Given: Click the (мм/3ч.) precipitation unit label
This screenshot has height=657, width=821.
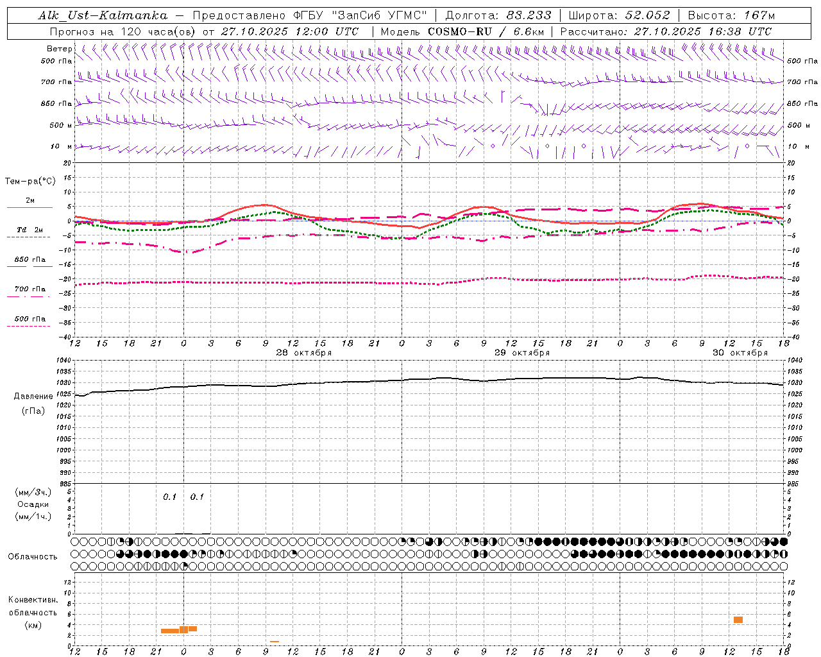Looking at the screenshot, I should [33, 492].
